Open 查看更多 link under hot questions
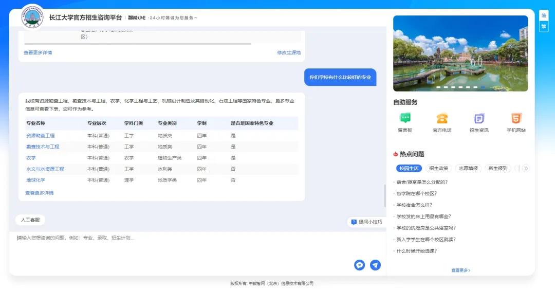Screen dimensions: 555x289 tap(460, 270)
